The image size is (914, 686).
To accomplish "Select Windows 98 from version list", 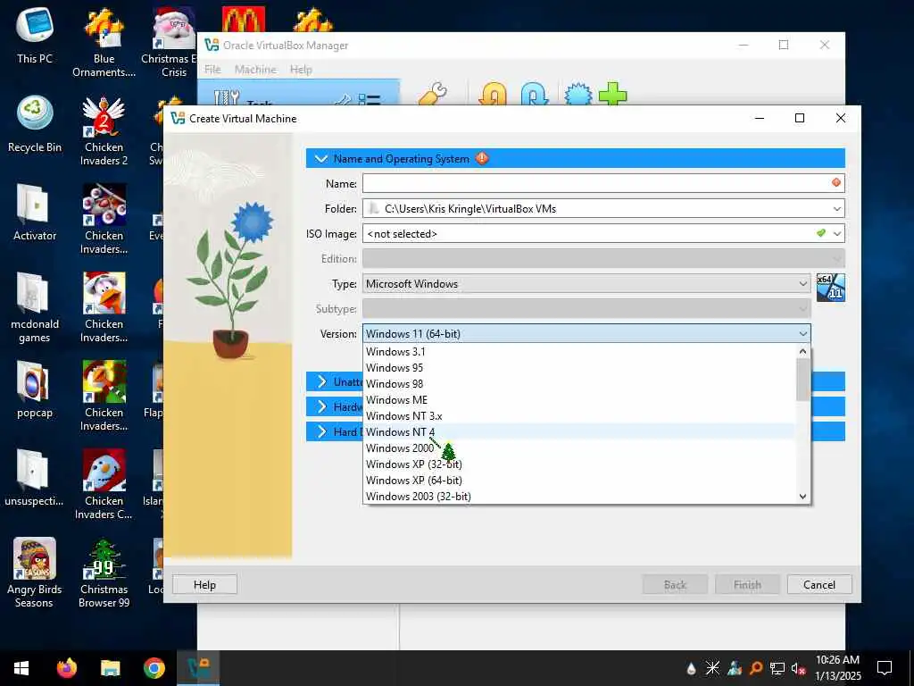I will coord(579,384).
